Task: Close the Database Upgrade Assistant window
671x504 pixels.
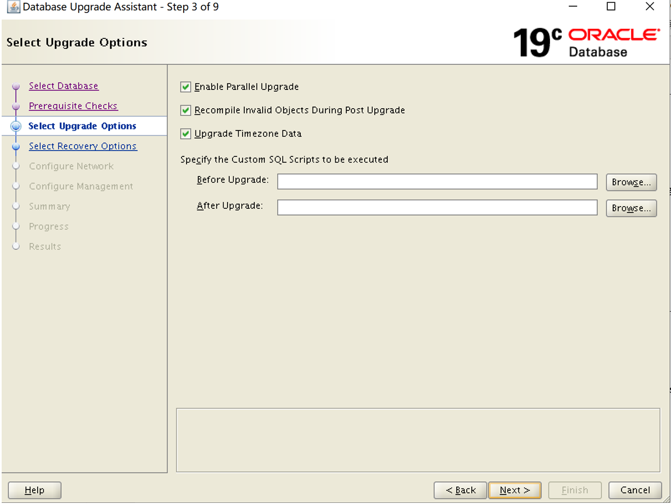Action: (x=650, y=7)
